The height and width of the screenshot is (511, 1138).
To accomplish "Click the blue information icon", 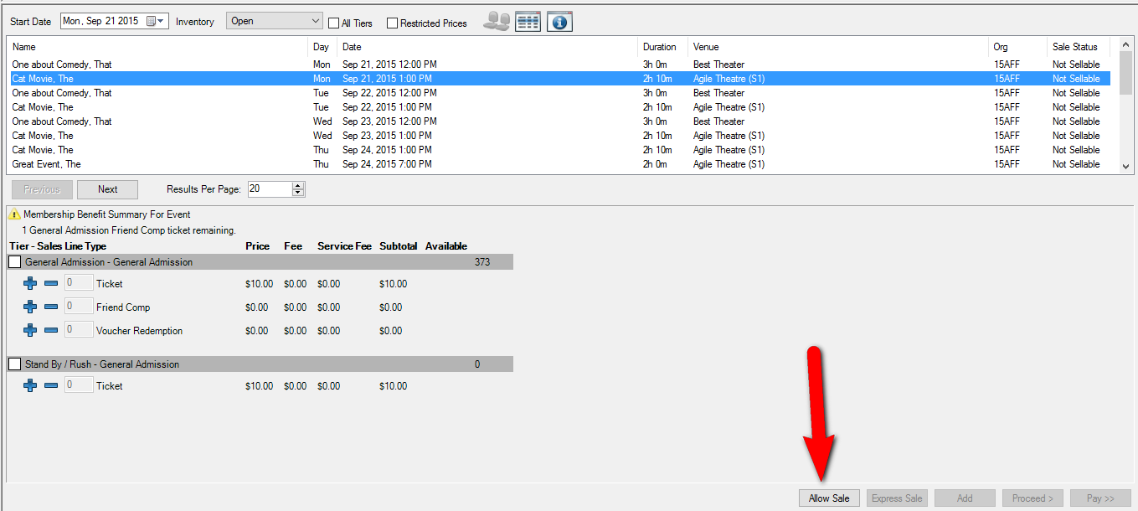I will [x=559, y=22].
